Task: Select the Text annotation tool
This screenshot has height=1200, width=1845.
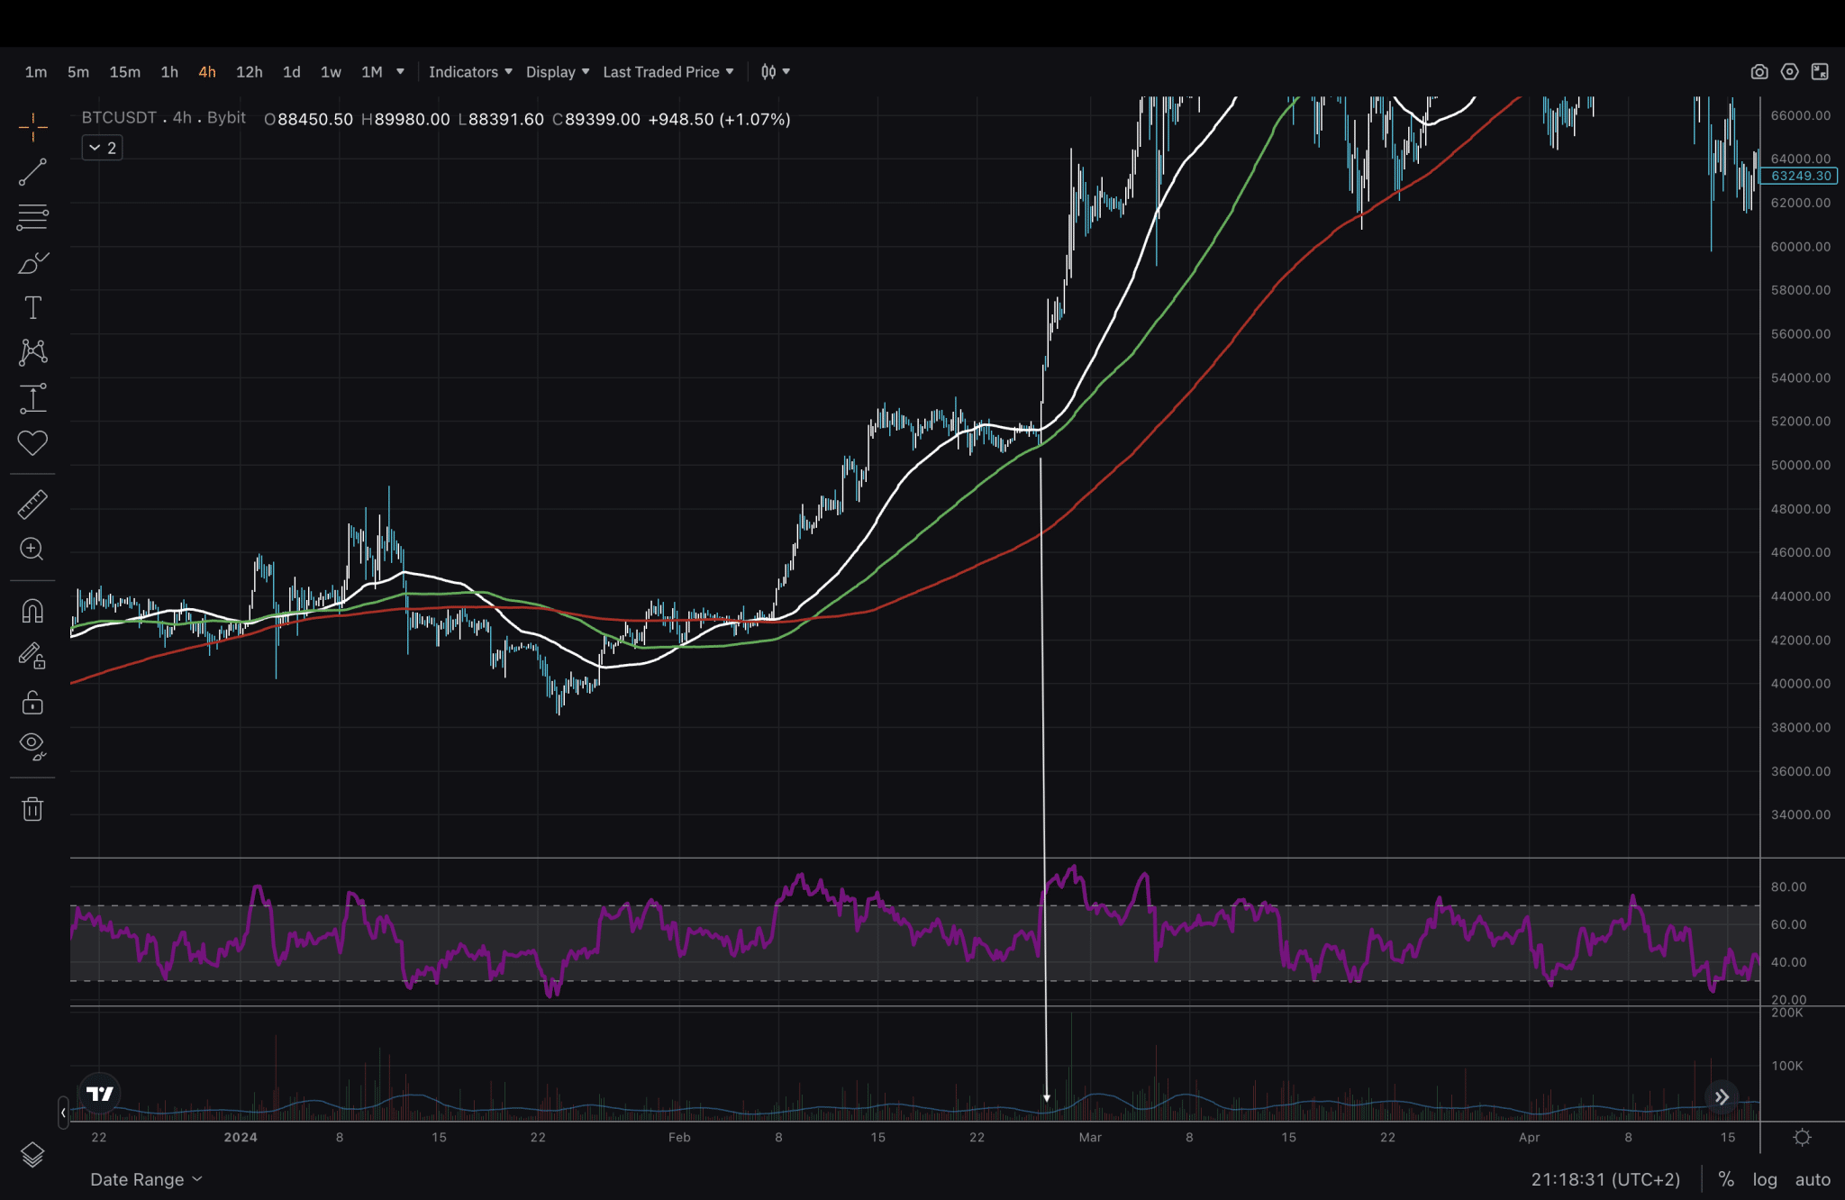Action: [32, 308]
